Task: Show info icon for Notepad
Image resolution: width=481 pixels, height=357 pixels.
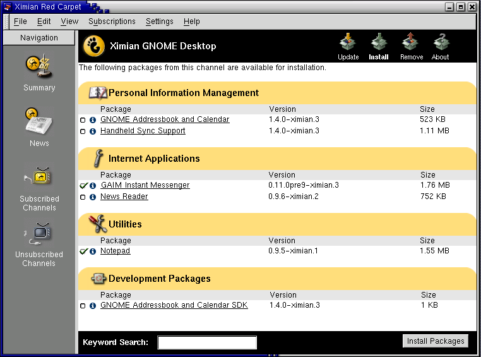Action: pos(93,251)
